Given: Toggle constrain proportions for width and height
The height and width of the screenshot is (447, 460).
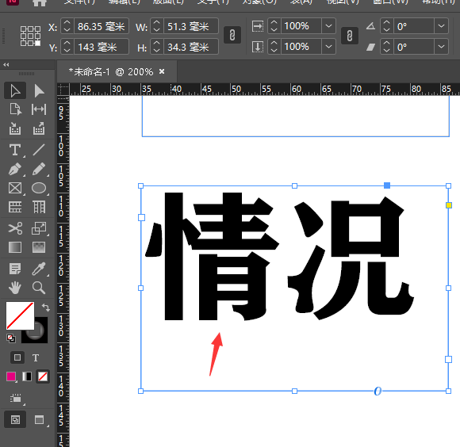Looking at the screenshot, I should (x=232, y=35).
